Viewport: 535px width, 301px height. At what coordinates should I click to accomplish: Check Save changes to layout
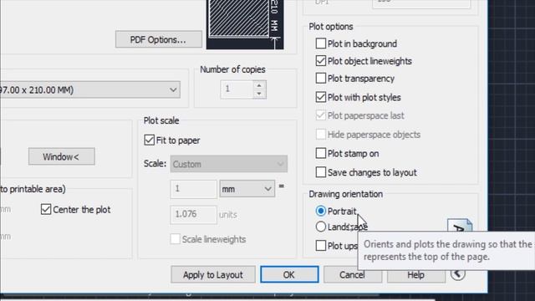(321, 172)
